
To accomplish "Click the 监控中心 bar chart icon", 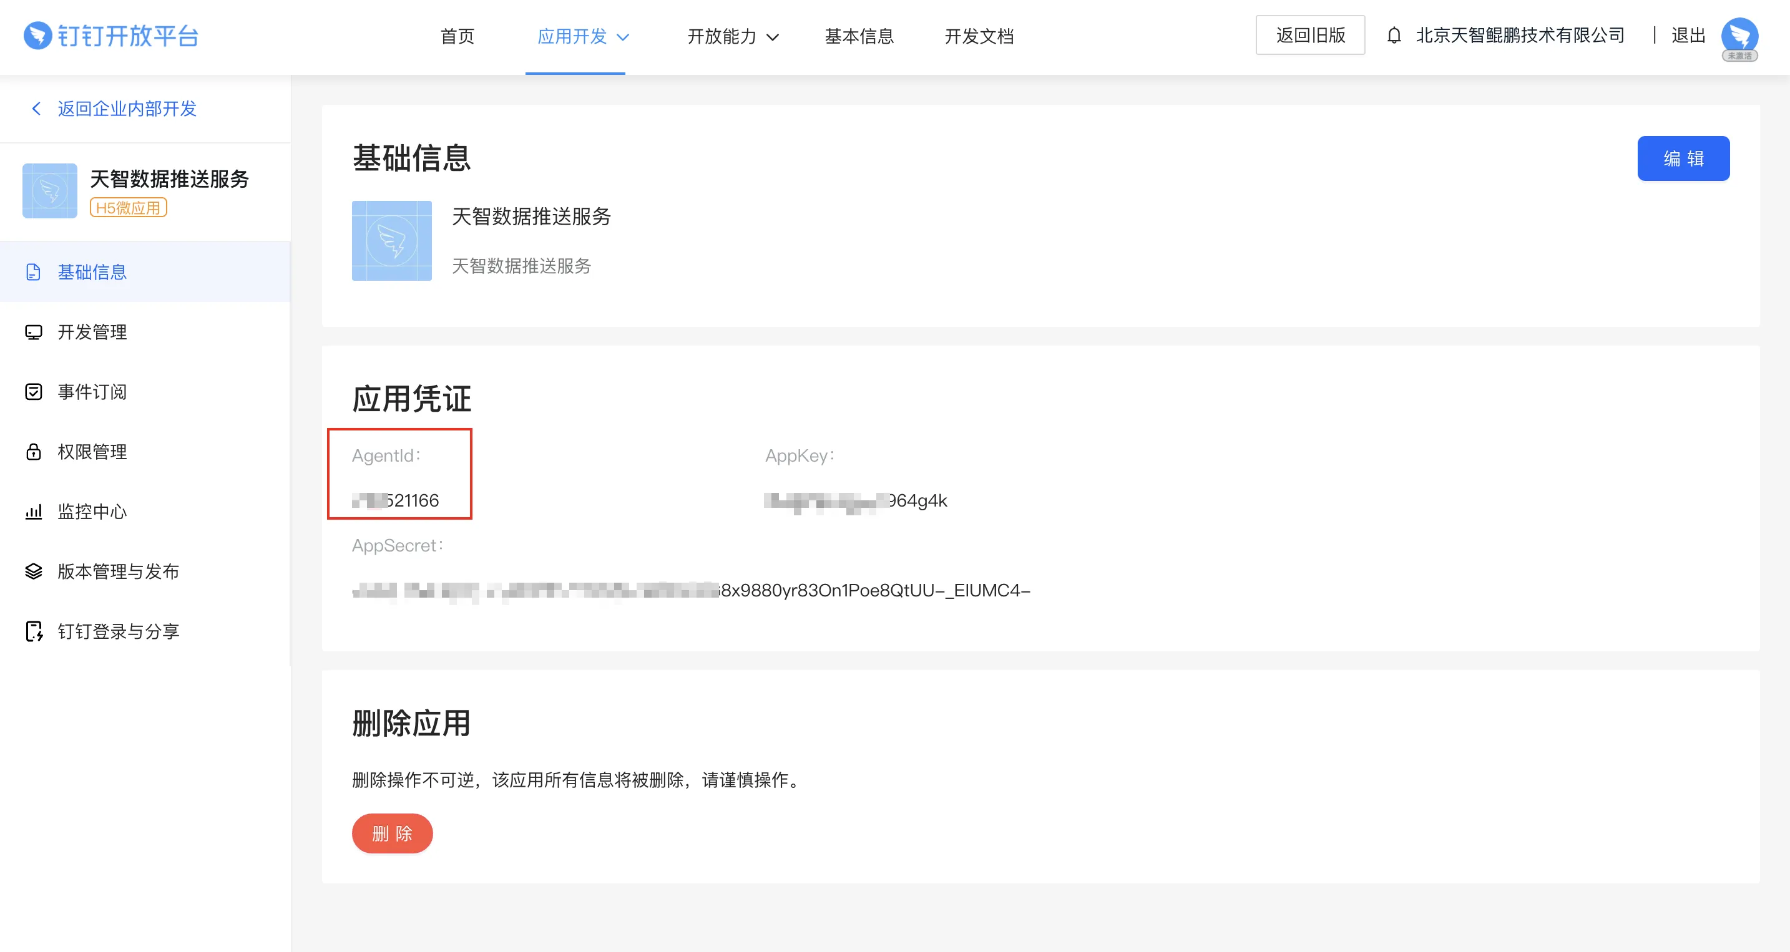I will coord(33,512).
